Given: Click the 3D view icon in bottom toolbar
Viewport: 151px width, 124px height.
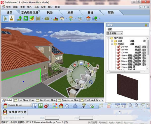Looking at the screenshot, I should pyautogui.click(x=46, y=106).
